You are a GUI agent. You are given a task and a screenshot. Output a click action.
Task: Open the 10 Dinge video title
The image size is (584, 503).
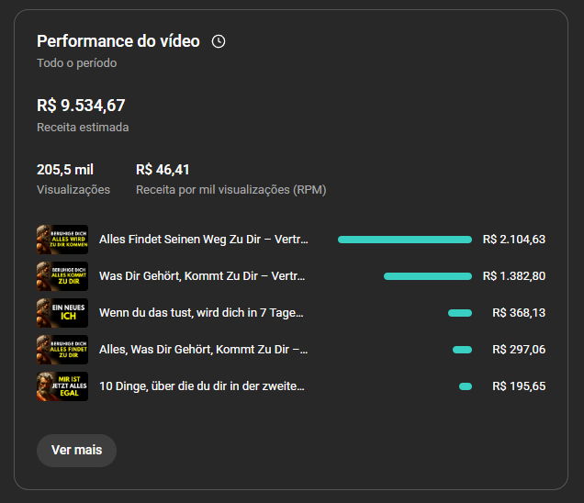pyautogui.click(x=202, y=386)
